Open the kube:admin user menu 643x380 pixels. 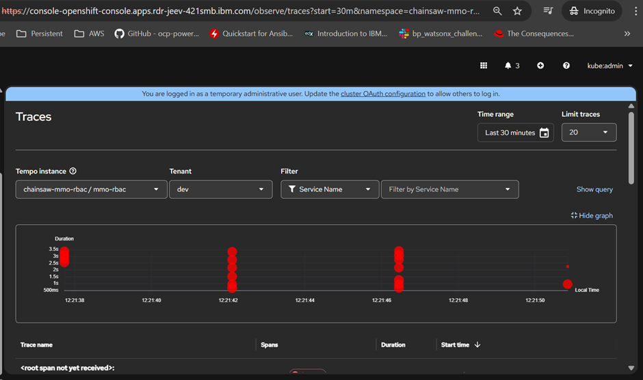609,66
